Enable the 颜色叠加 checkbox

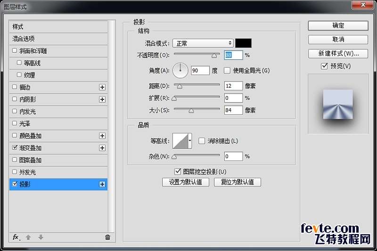(x=15, y=136)
